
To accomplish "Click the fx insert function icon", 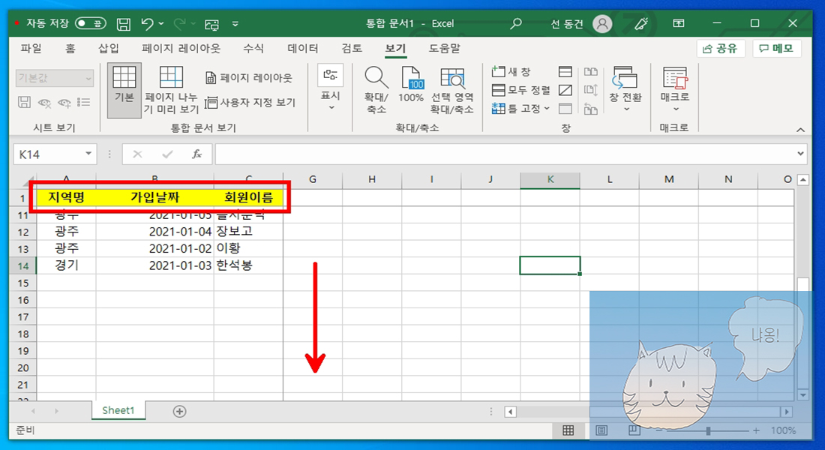I will [196, 154].
